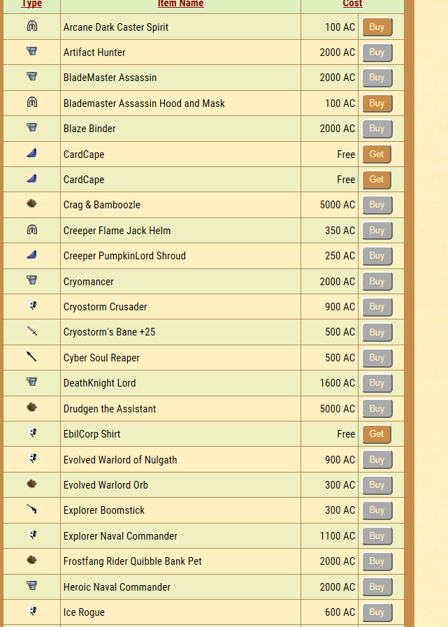Click the armor icon beside BladeMaster Assassin
Screen dimensions: 448x627
(32, 76)
